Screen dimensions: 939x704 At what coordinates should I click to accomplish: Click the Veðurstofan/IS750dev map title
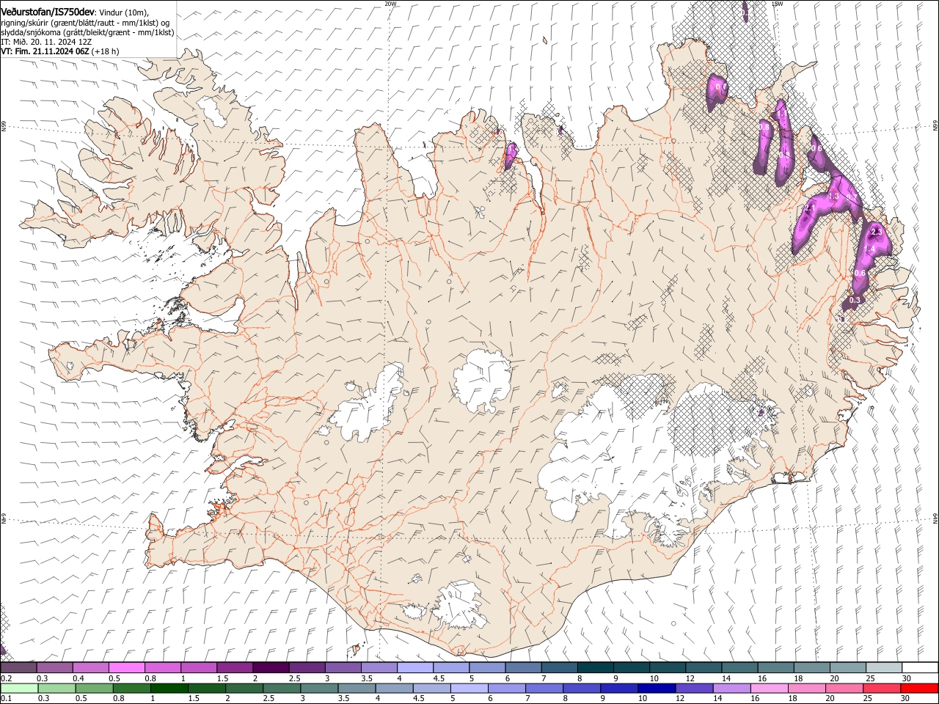pos(48,12)
